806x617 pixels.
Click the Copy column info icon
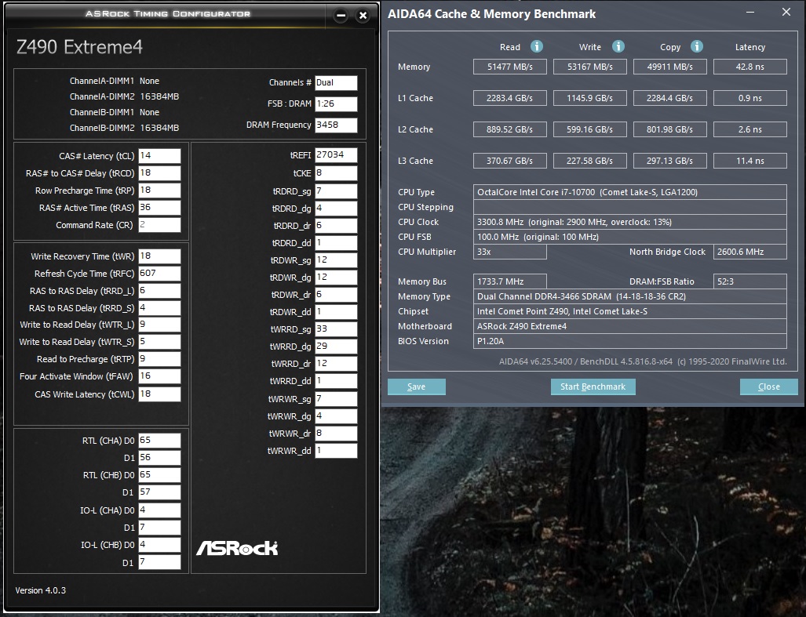click(x=697, y=47)
